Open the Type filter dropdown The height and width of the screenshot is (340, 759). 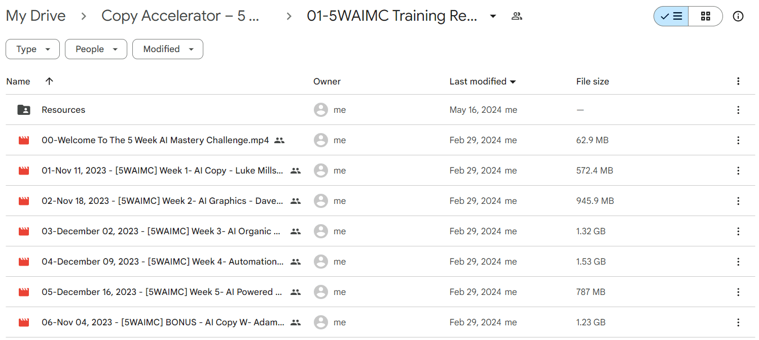tap(33, 49)
